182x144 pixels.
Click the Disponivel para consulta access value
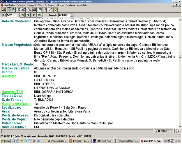51,115
